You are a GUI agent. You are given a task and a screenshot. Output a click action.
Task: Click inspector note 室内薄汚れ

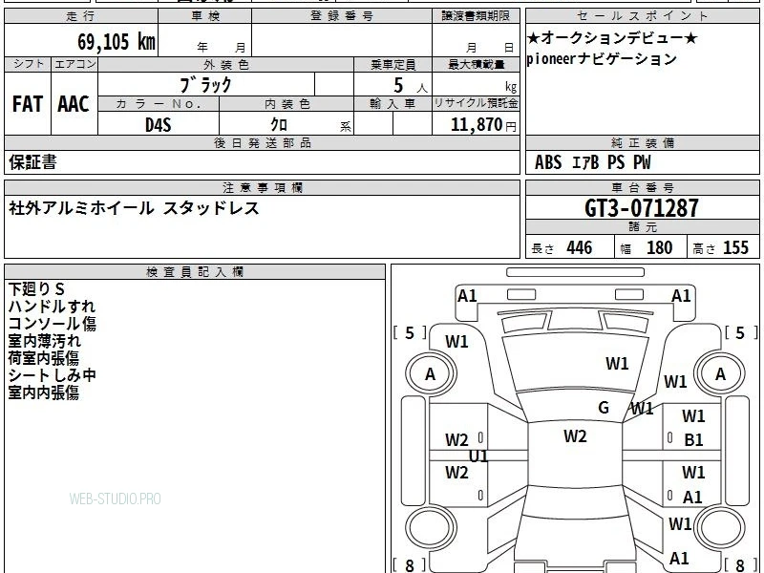click(44, 341)
